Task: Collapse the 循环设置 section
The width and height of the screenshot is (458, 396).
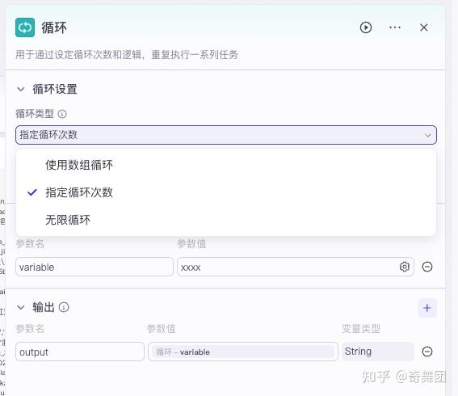Action: tap(21, 89)
